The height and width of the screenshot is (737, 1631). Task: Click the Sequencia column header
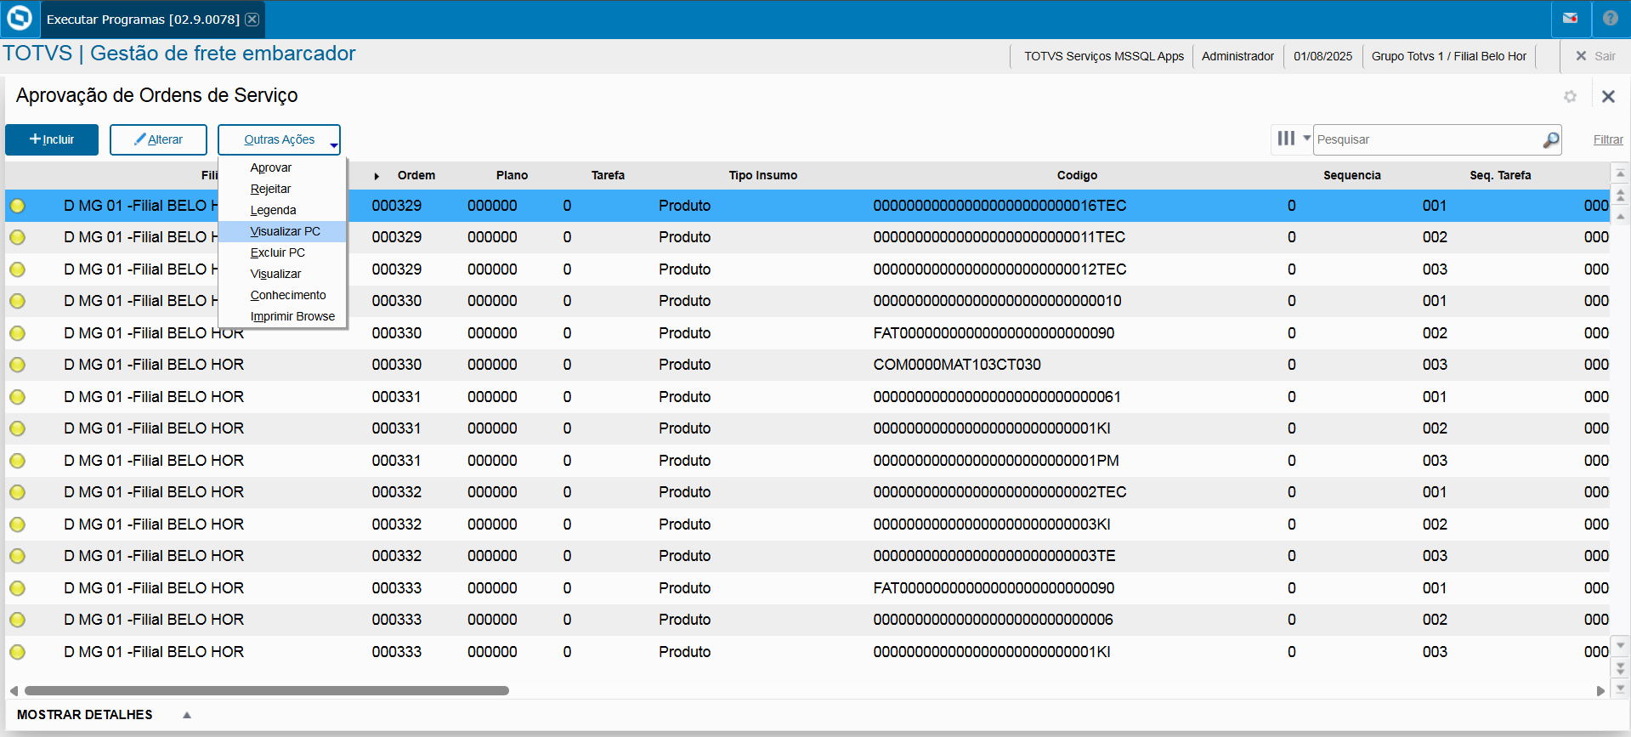[1351, 175]
